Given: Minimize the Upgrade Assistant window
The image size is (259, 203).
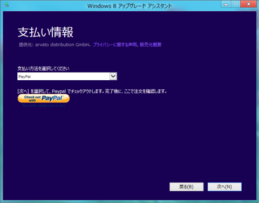Looking at the screenshot, I should point(226,4).
